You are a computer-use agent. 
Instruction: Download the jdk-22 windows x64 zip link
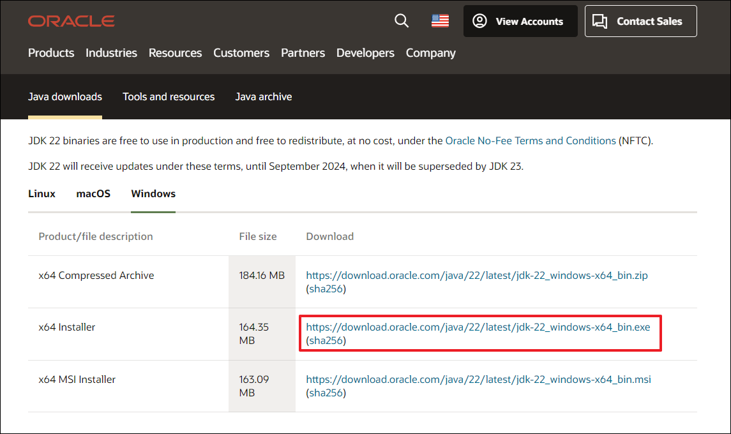tap(477, 275)
